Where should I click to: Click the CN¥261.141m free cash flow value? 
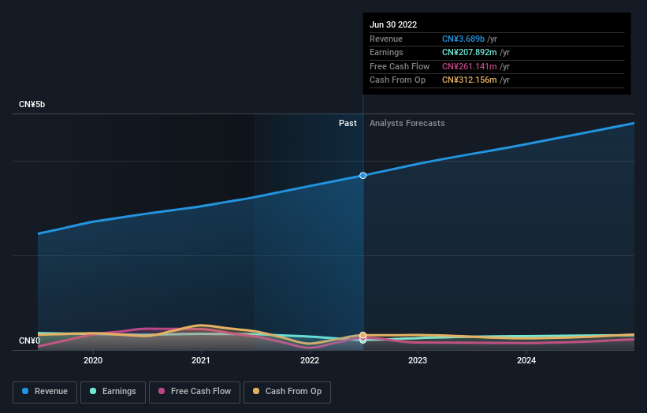(470, 66)
